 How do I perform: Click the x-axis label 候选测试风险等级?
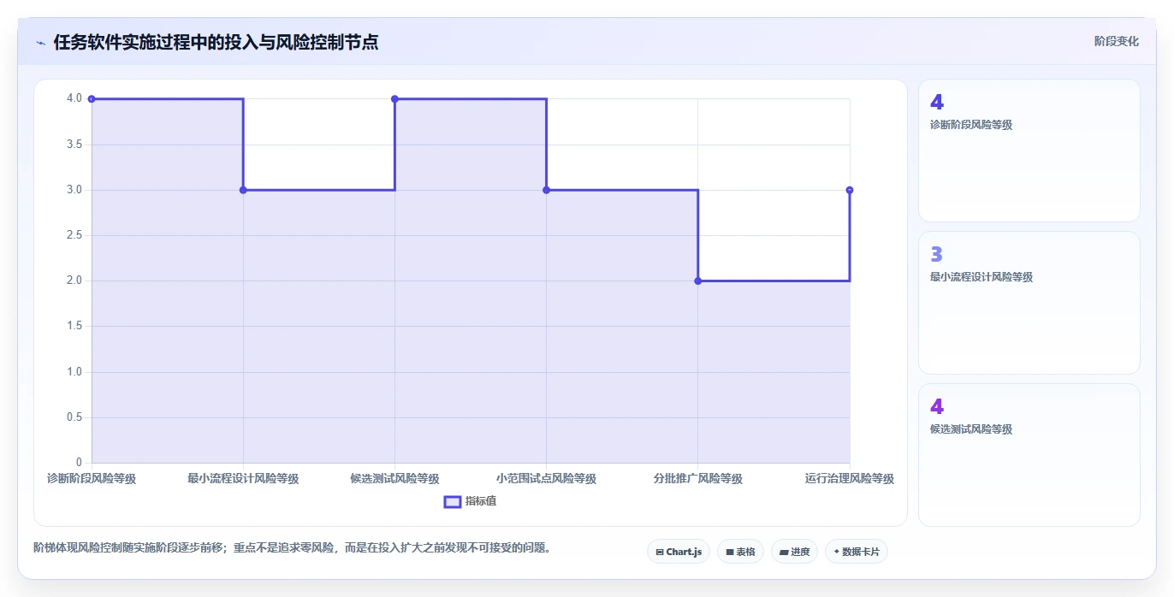pyautogui.click(x=394, y=479)
